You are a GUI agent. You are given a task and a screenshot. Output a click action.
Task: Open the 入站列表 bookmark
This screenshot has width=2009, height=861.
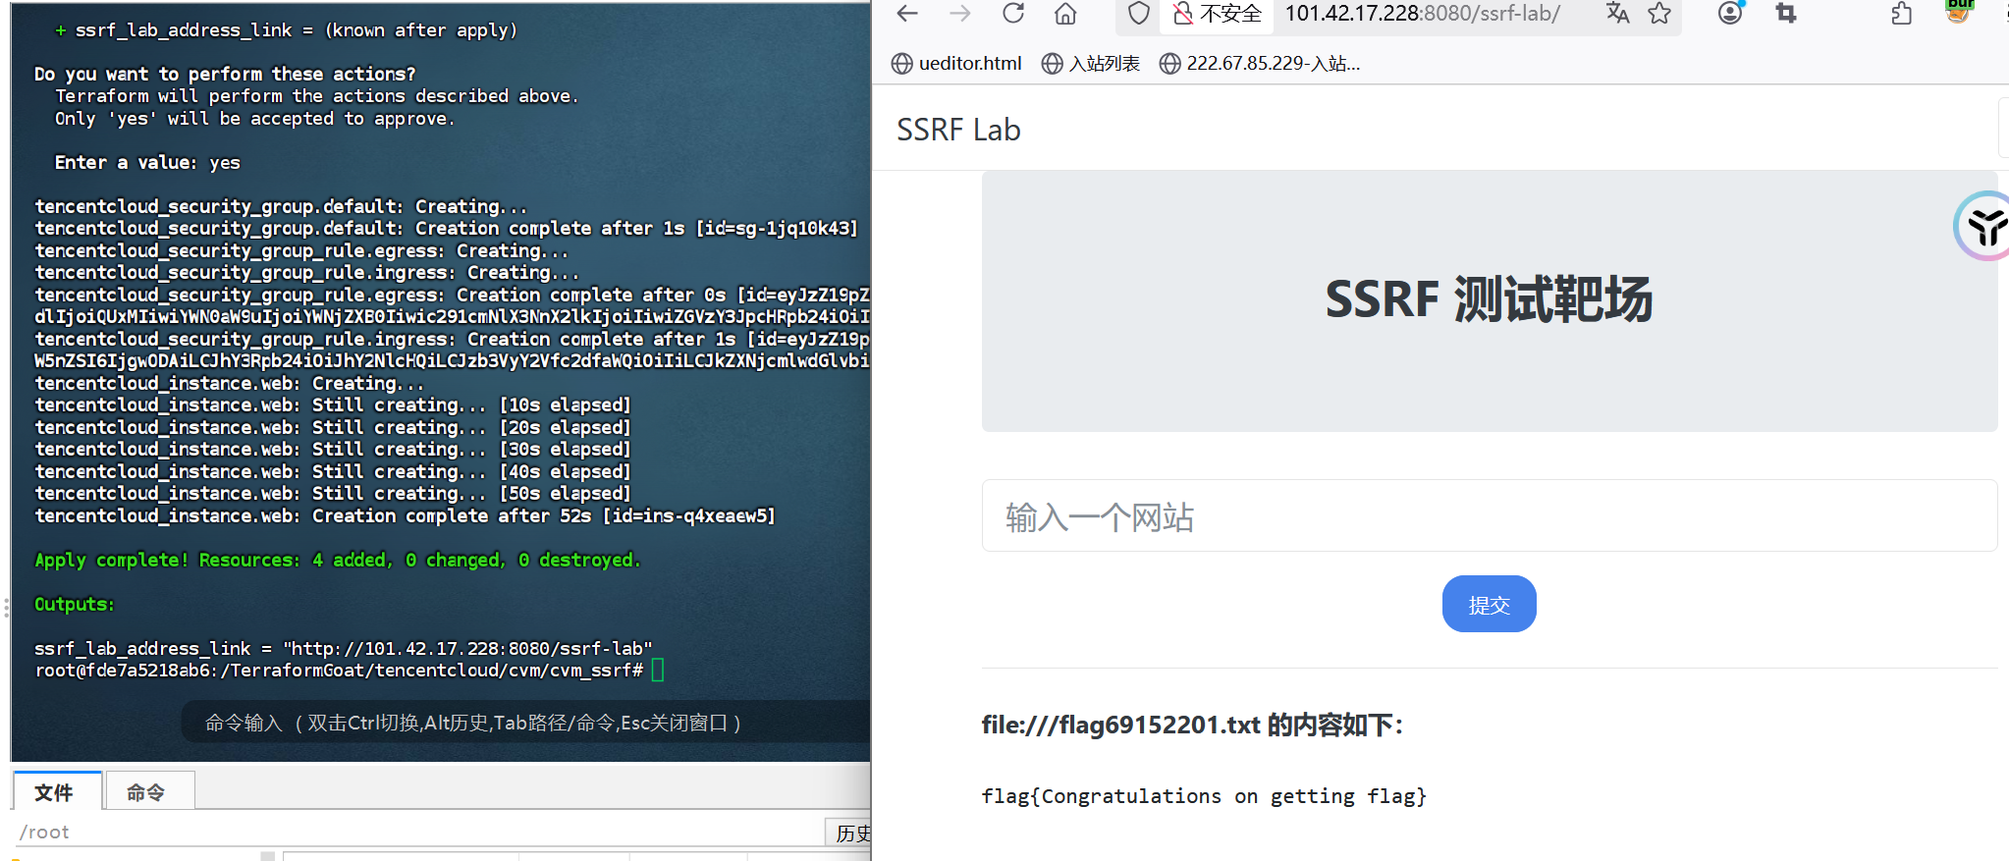click(x=1091, y=64)
